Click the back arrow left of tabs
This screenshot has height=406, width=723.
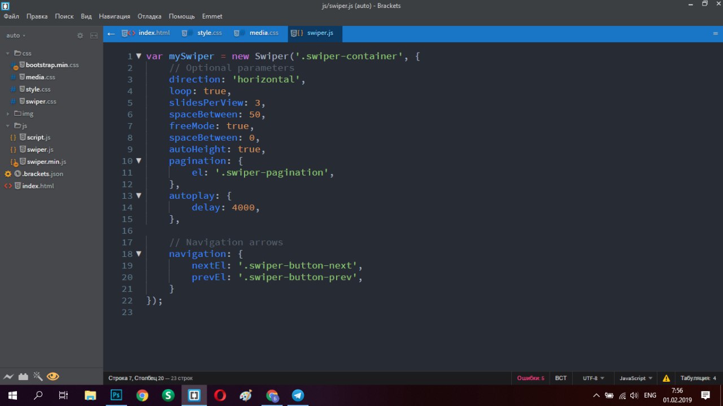(x=111, y=34)
